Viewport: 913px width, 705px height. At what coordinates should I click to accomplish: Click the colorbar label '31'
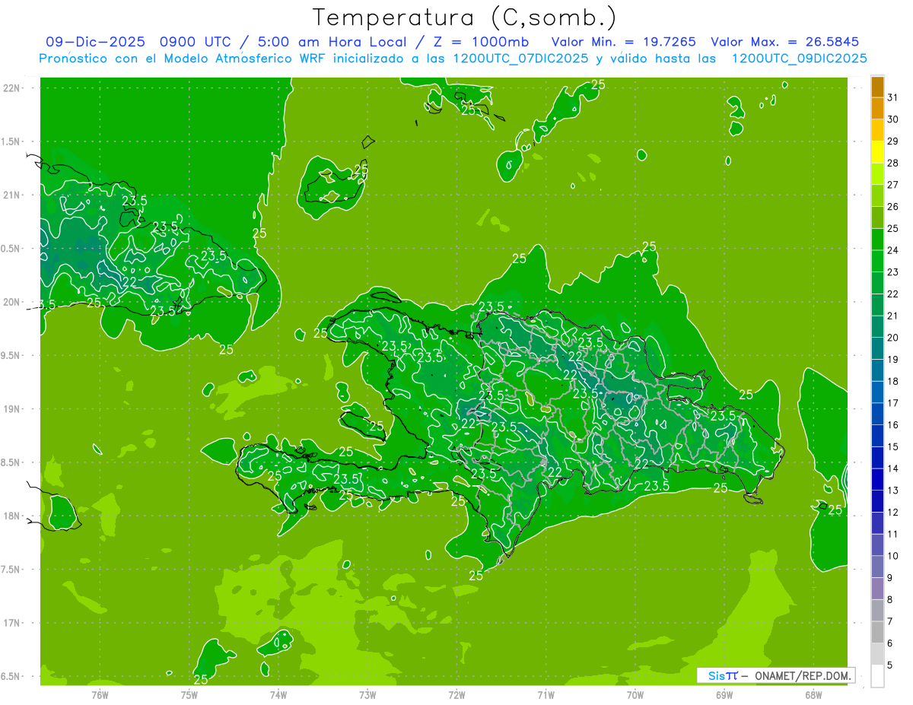893,97
